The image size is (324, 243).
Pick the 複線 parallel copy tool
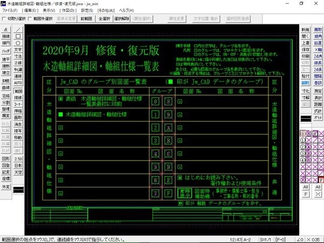18,98
